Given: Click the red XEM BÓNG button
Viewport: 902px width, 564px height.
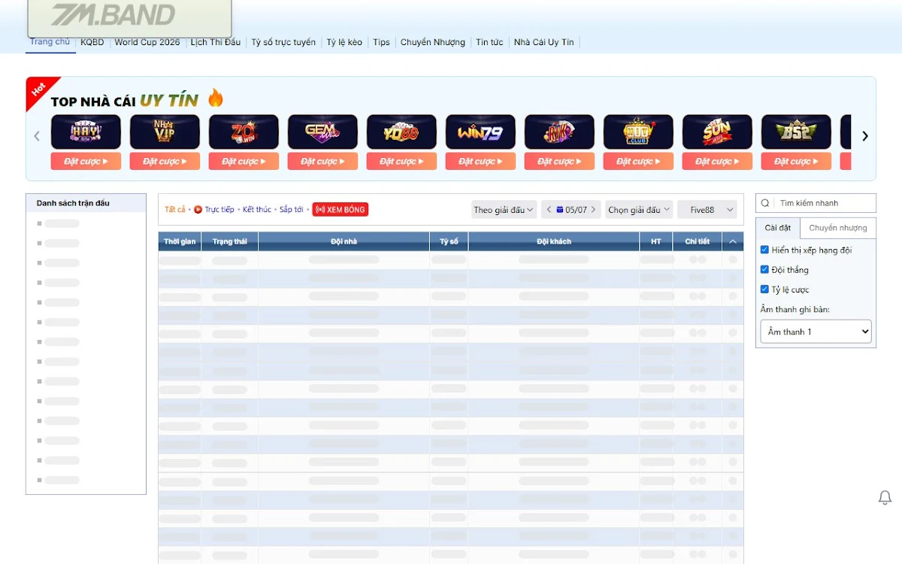Looking at the screenshot, I should [341, 210].
